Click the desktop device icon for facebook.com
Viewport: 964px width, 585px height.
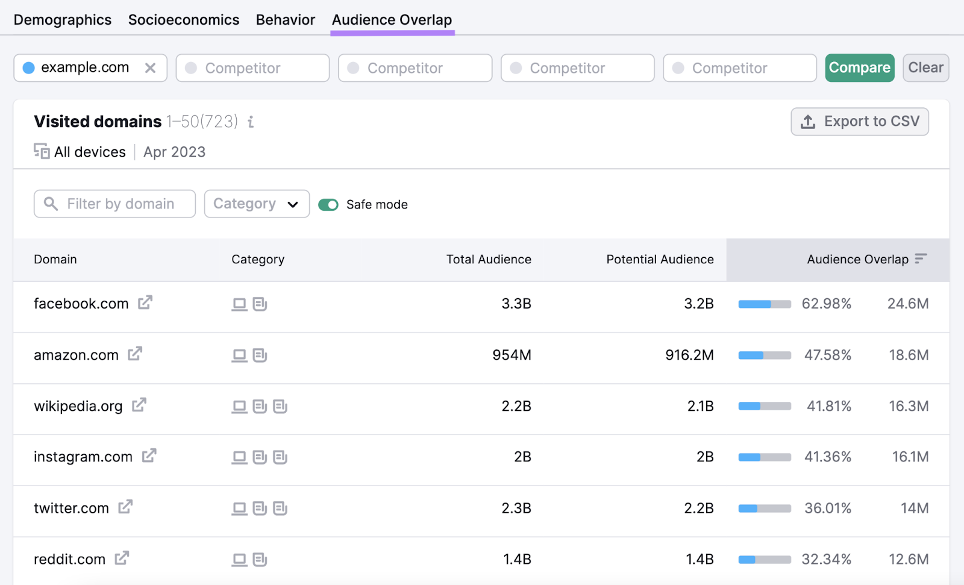click(x=239, y=304)
